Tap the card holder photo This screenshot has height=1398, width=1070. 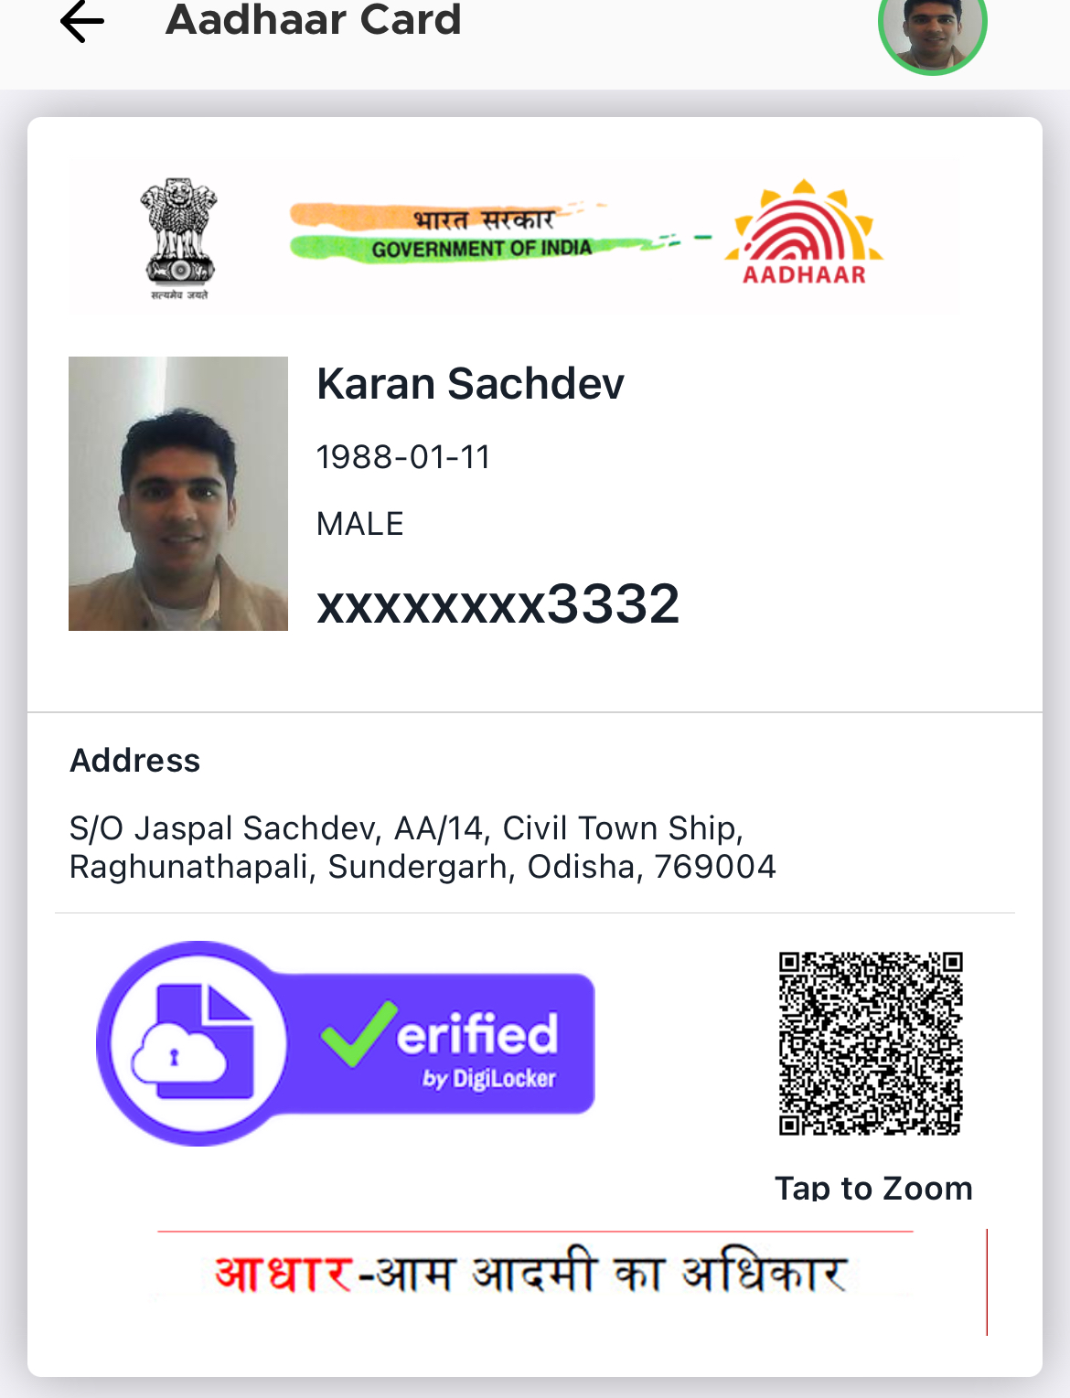point(178,494)
